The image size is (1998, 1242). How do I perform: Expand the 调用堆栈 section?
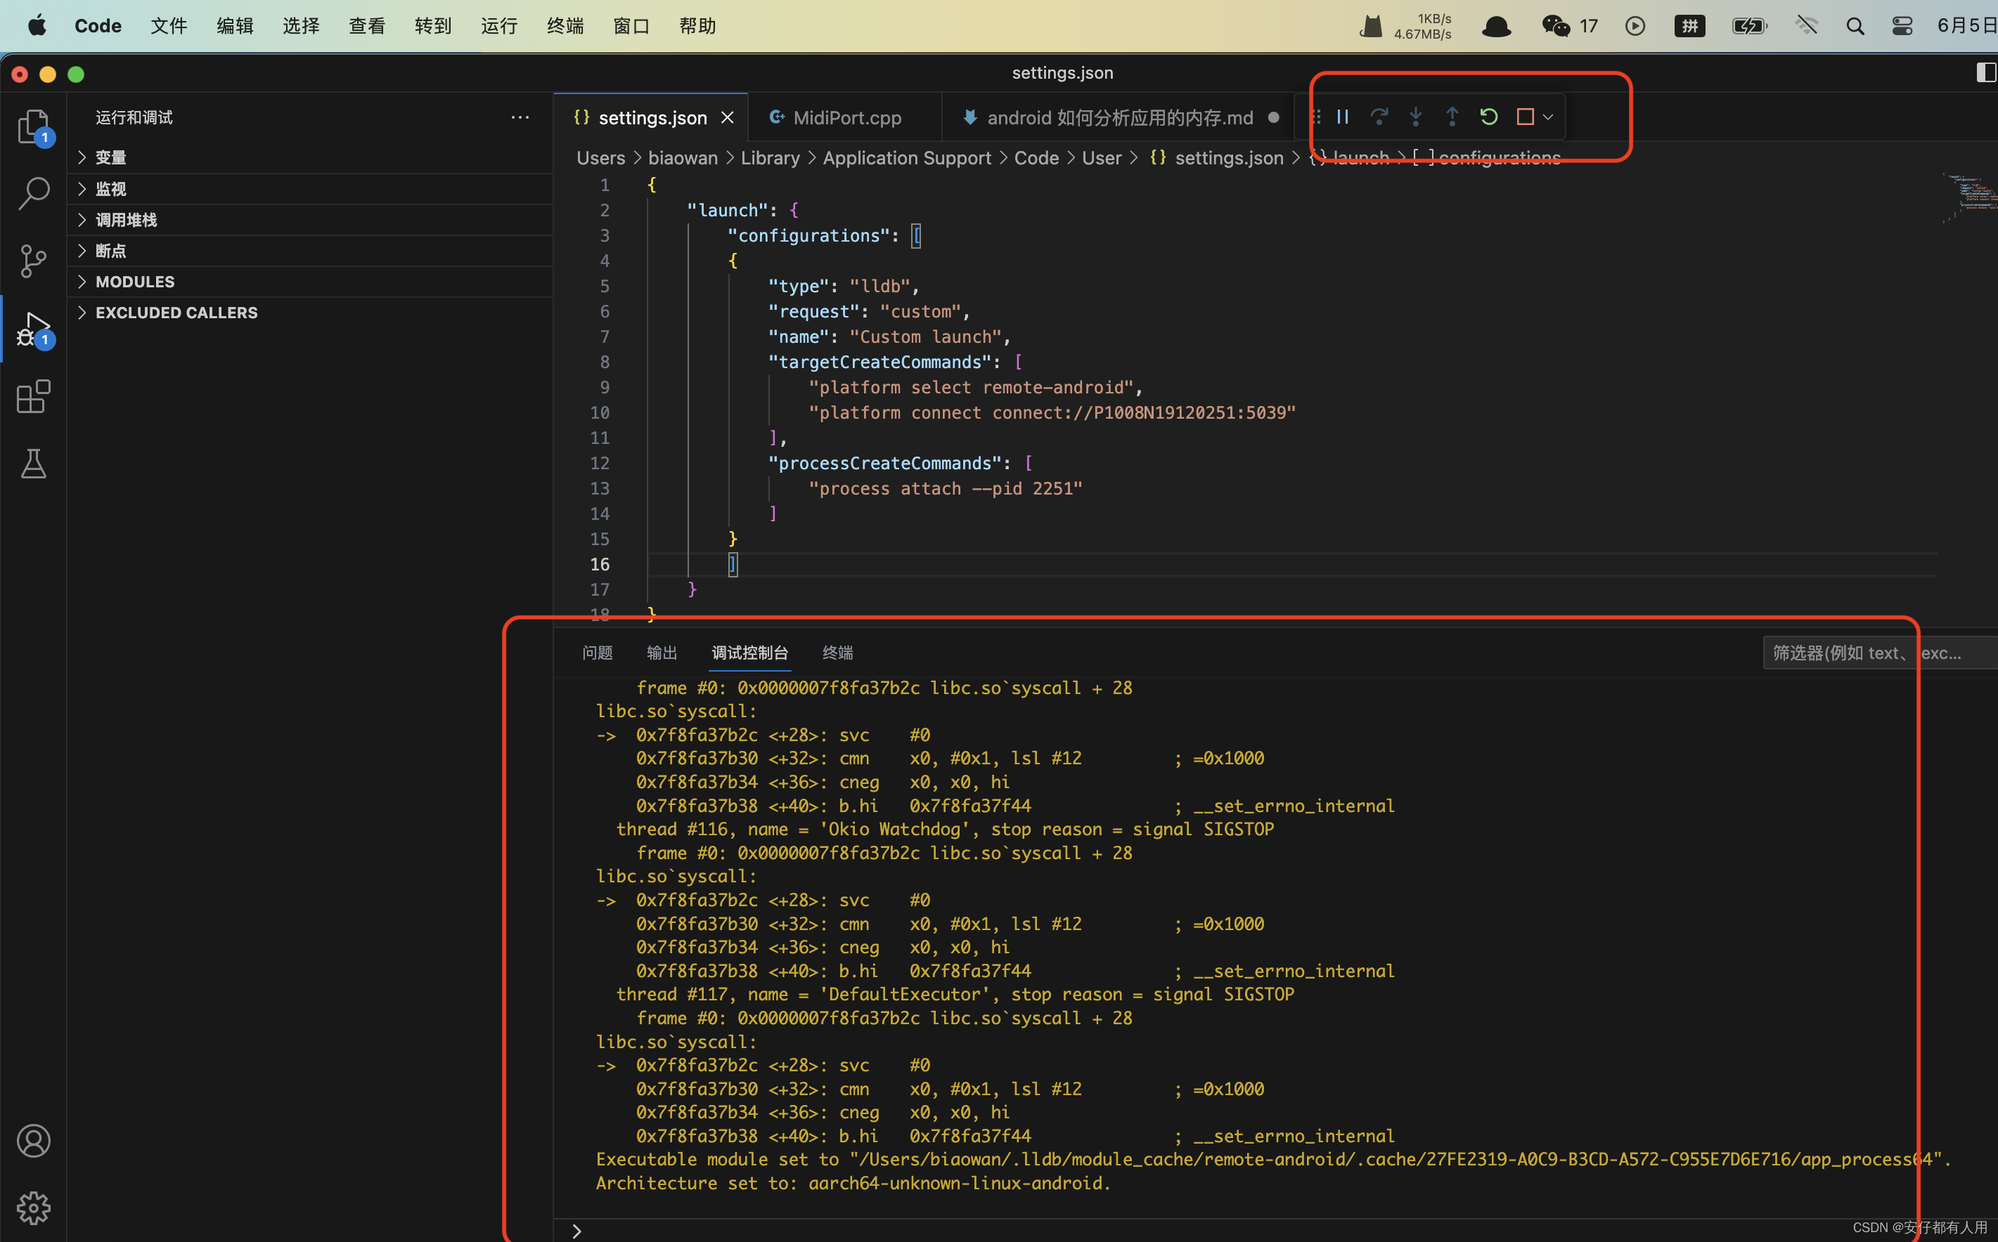point(309,219)
